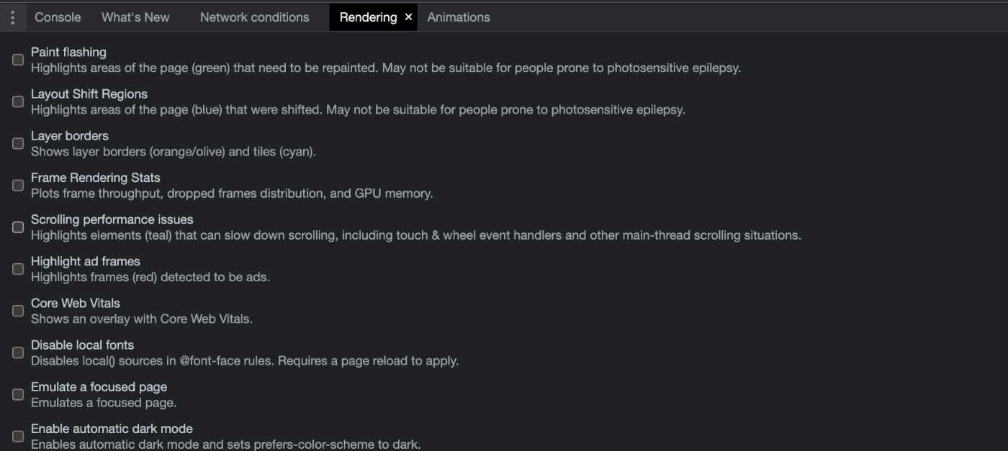Viewport: 1008px width, 451px height.
Task: Select the Rendering tab
Action: [368, 17]
